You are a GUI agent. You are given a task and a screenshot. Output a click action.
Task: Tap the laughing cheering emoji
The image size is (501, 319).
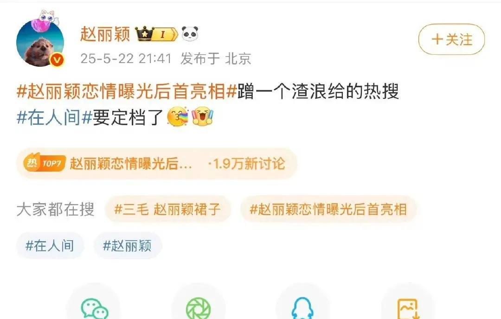202,116
